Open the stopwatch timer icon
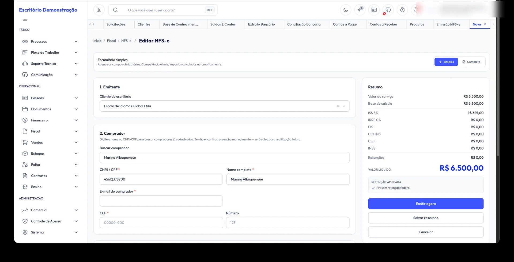This screenshot has width=514, height=262. (402, 10)
